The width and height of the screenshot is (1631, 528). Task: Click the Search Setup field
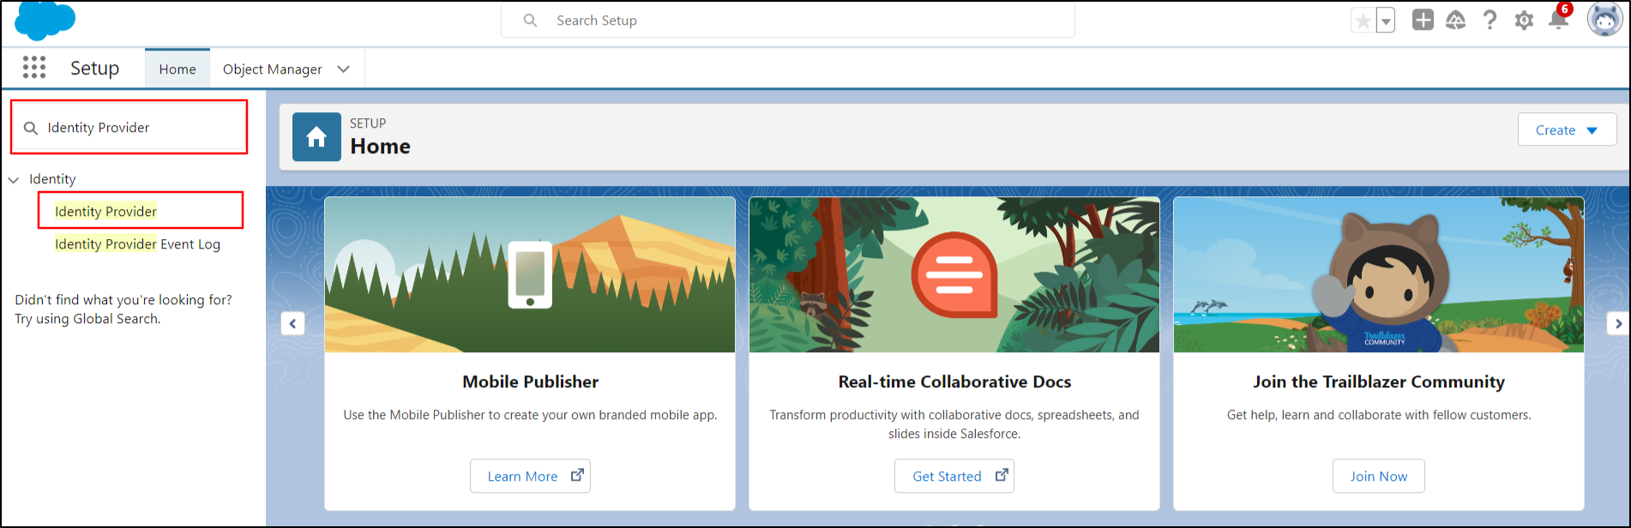pos(788,21)
